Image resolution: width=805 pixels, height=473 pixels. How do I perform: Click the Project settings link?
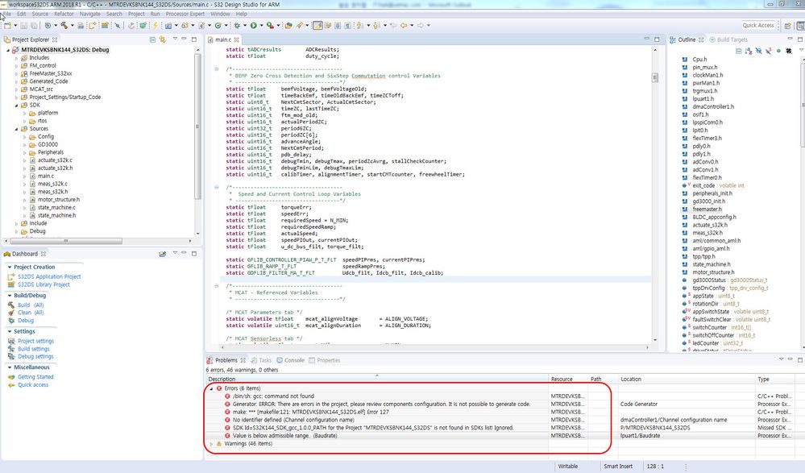(x=35, y=341)
